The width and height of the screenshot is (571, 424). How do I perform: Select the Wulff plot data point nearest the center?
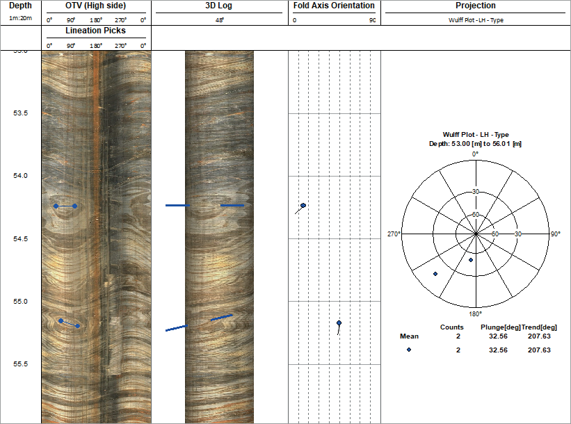point(471,260)
